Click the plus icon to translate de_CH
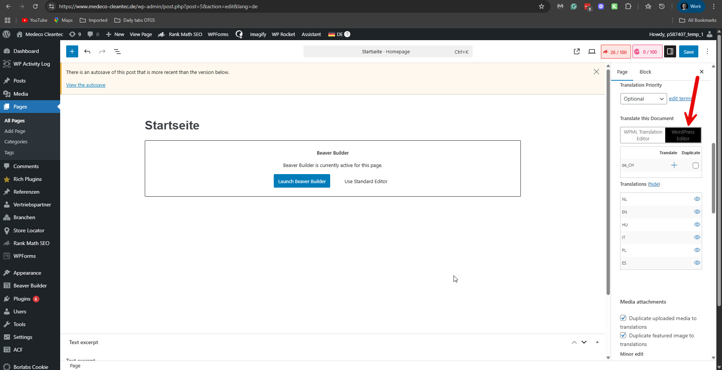Viewport: 722px width, 370px height. (x=674, y=165)
